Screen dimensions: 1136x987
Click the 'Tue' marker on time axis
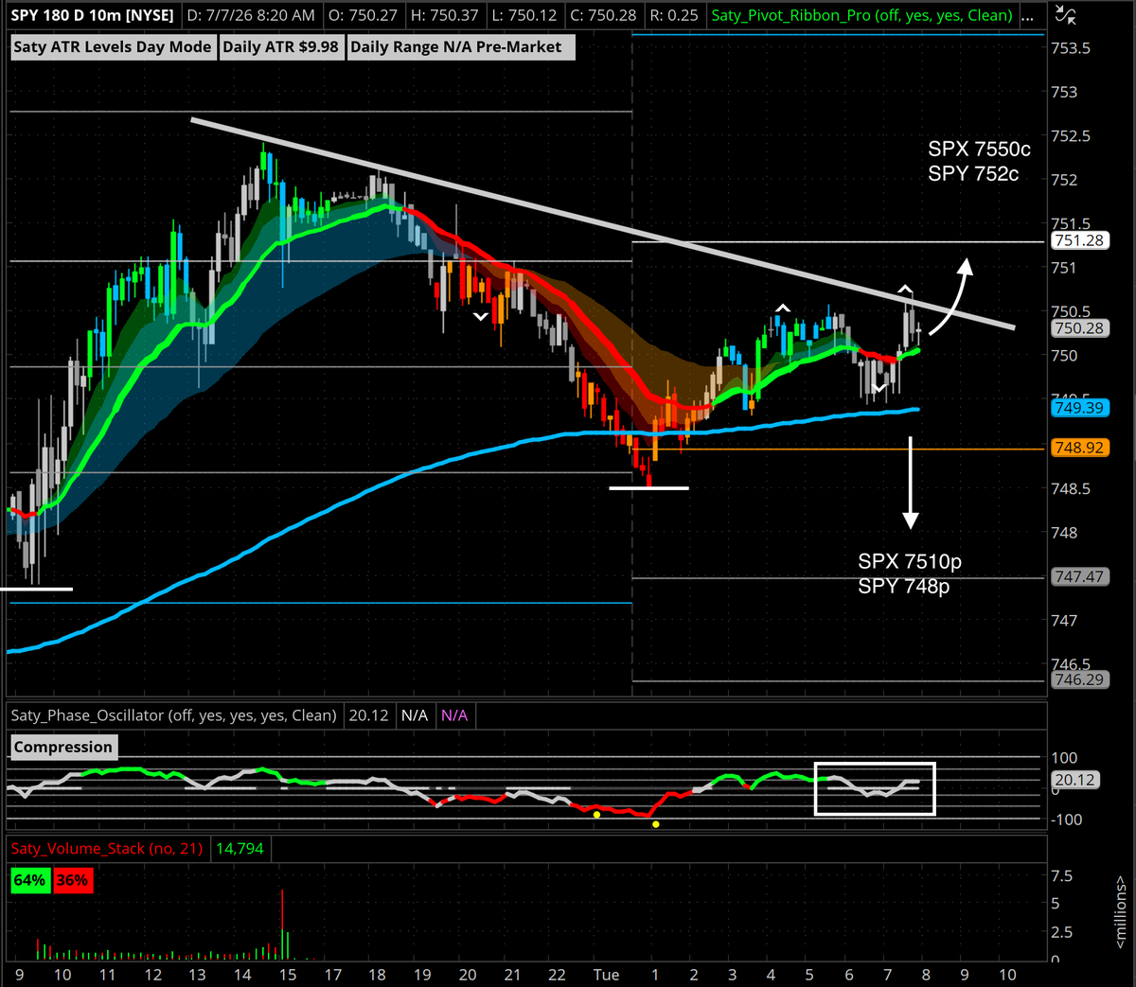(606, 975)
